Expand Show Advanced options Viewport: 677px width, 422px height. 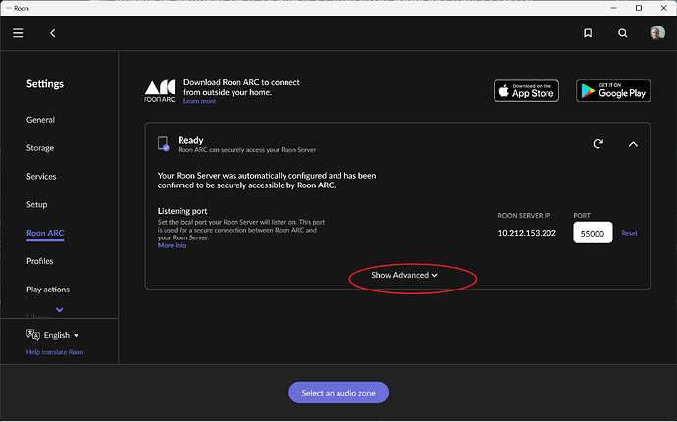point(404,275)
